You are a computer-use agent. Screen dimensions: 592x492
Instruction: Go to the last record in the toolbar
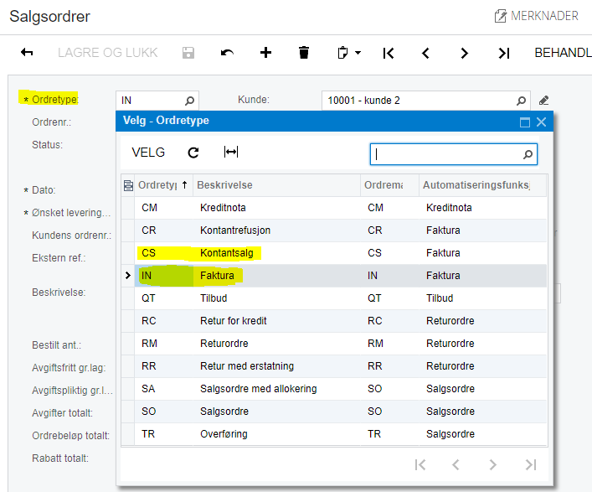point(504,53)
